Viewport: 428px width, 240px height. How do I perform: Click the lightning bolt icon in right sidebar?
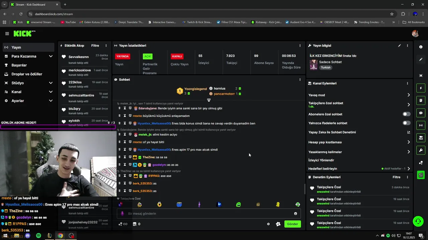tap(421, 88)
